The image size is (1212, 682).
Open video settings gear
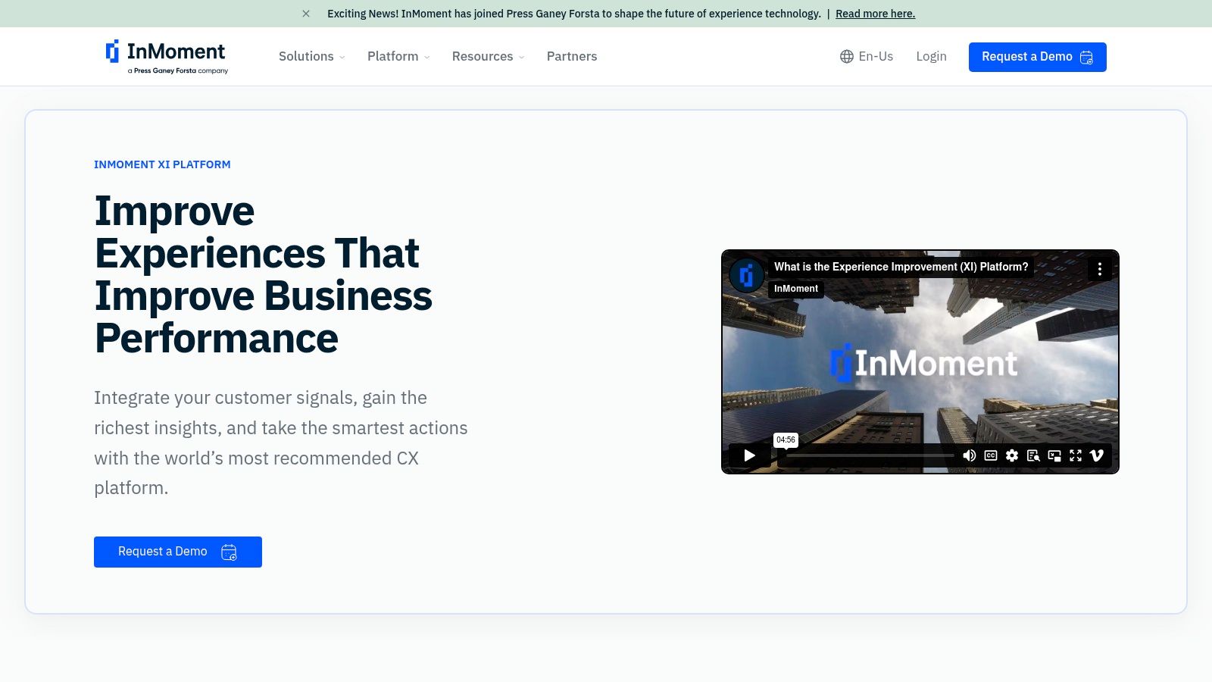[x=1012, y=455]
